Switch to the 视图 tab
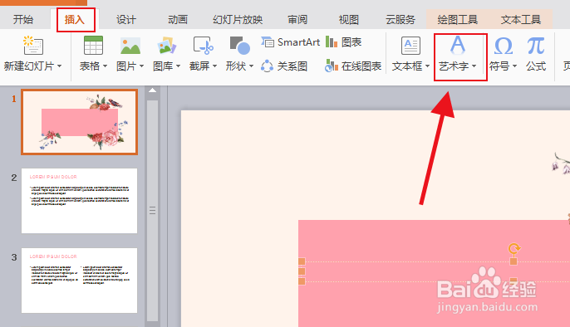This screenshot has height=327, width=570. click(349, 20)
